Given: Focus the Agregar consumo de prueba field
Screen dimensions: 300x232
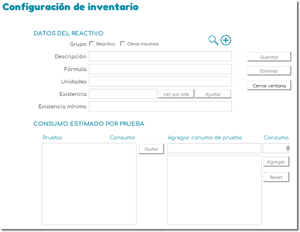Looking at the screenshot, I should [214, 148].
